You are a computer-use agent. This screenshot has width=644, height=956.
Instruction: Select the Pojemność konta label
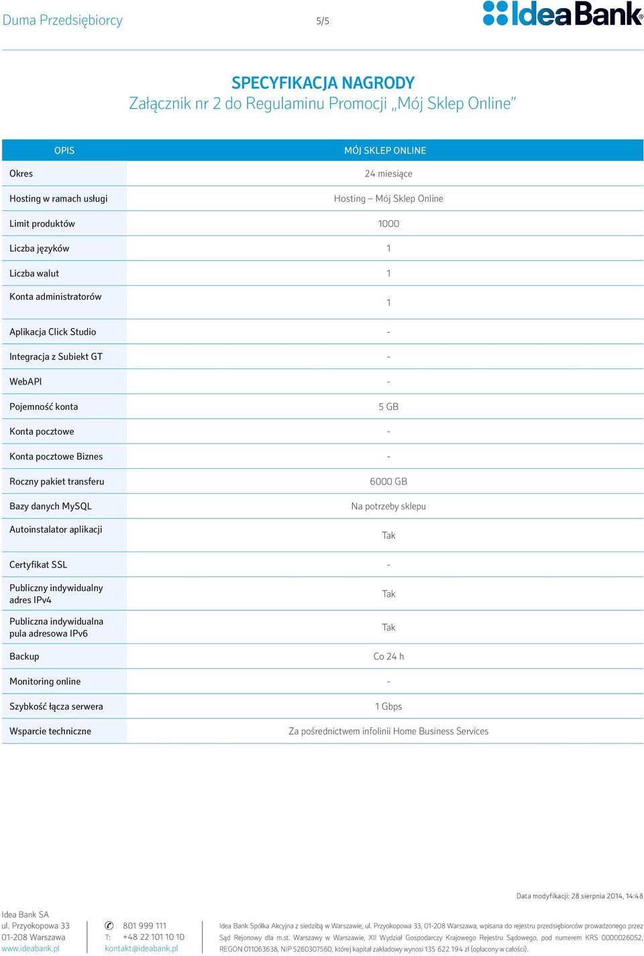(44, 407)
